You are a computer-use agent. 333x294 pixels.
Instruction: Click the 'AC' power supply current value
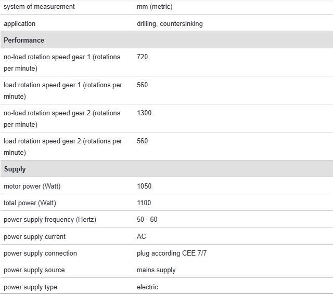pos(142,236)
